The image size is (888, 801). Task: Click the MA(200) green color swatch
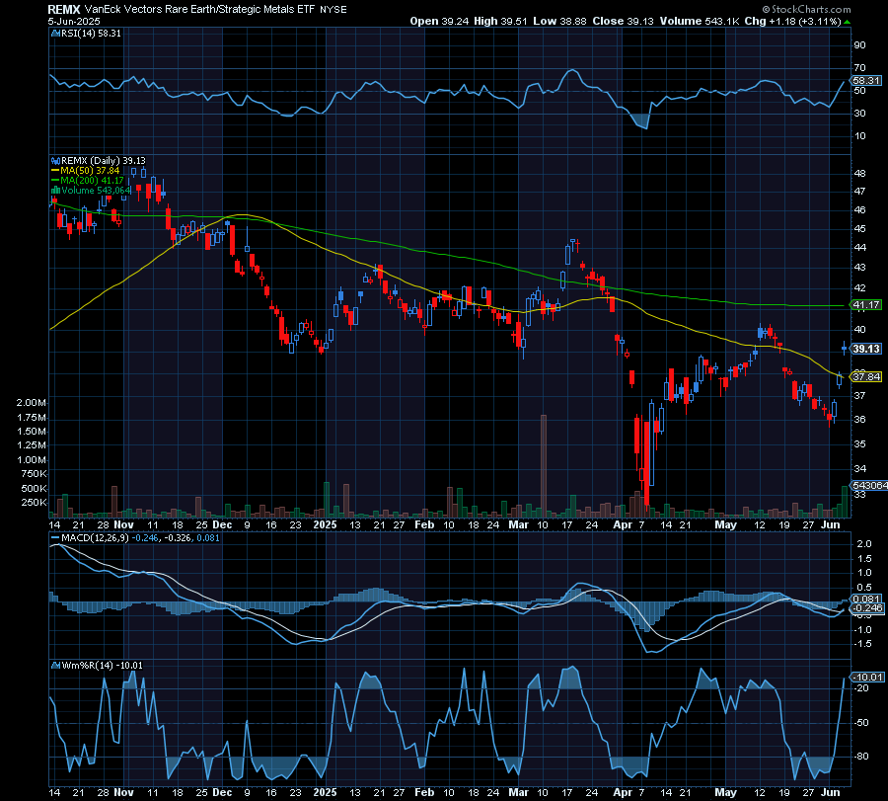tap(54, 180)
